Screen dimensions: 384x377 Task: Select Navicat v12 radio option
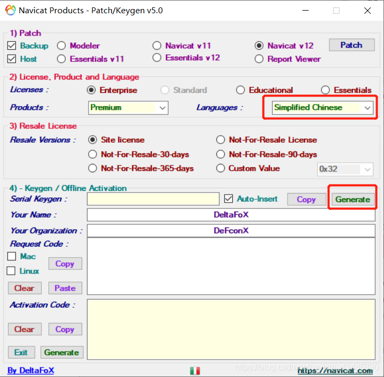pos(259,46)
